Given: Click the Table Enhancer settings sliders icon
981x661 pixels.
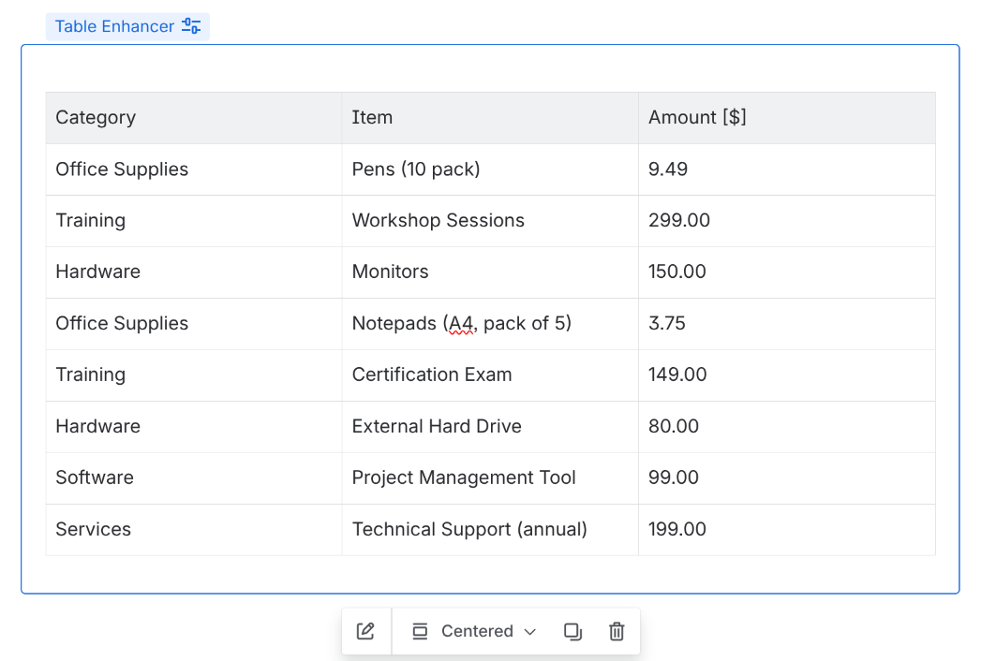Looking at the screenshot, I should click(191, 26).
